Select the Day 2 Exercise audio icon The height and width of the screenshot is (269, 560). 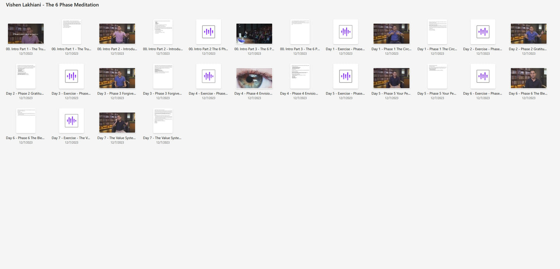tap(483, 32)
